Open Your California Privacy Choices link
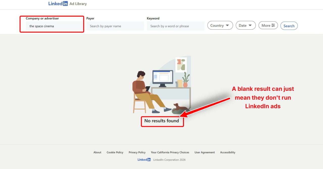 [x=170, y=152]
